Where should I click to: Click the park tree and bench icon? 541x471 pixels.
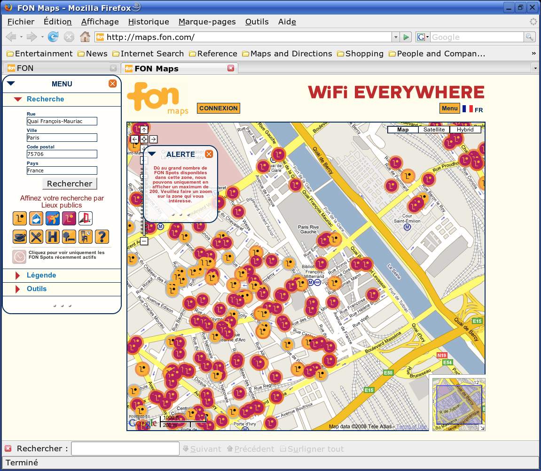coord(69,236)
